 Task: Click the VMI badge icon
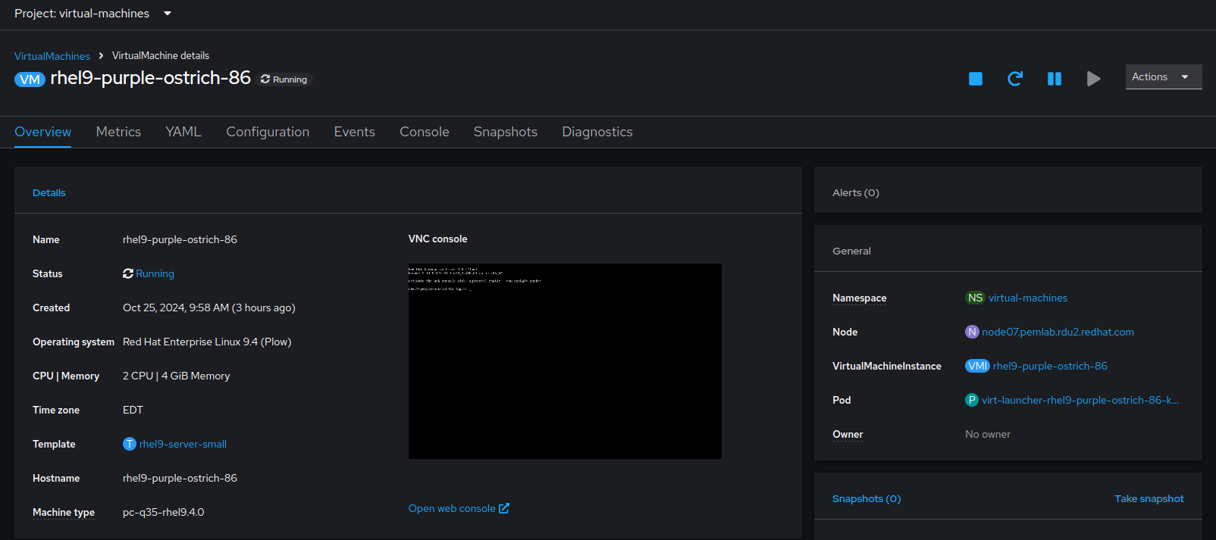pos(977,366)
